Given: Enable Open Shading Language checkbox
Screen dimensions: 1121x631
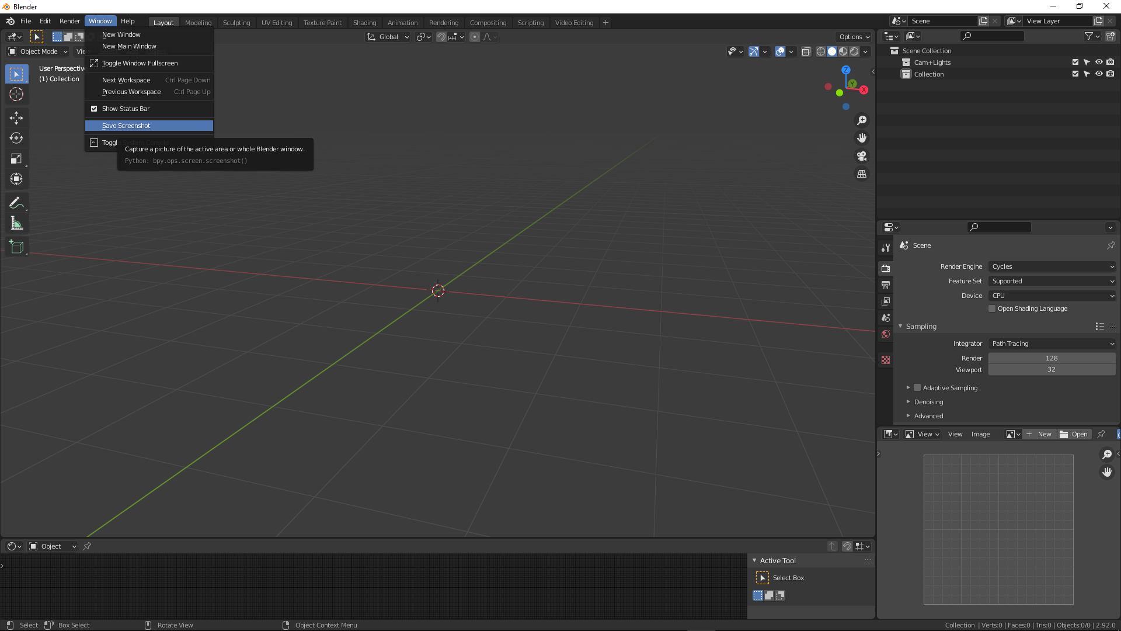Looking at the screenshot, I should [x=992, y=308].
